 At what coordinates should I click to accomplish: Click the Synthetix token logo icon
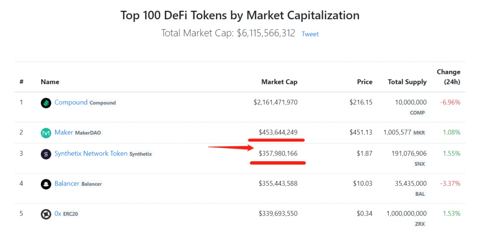click(46, 154)
